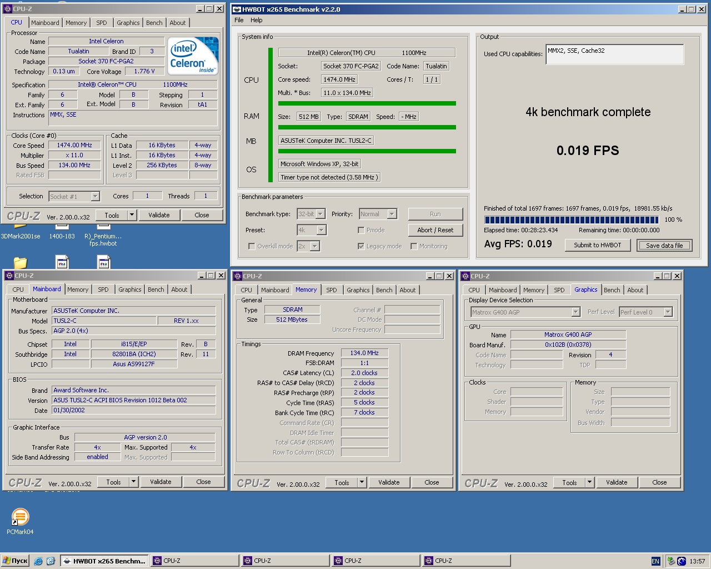Screen dimensions: 711x569
Task: Enable the Monitoring checkbox
Action: pos(414,246)
